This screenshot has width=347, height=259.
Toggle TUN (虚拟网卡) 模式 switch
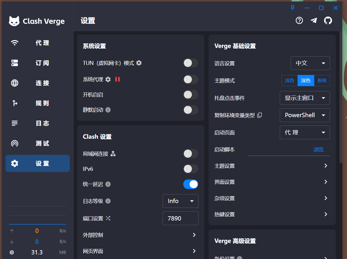tap(191, 63)
